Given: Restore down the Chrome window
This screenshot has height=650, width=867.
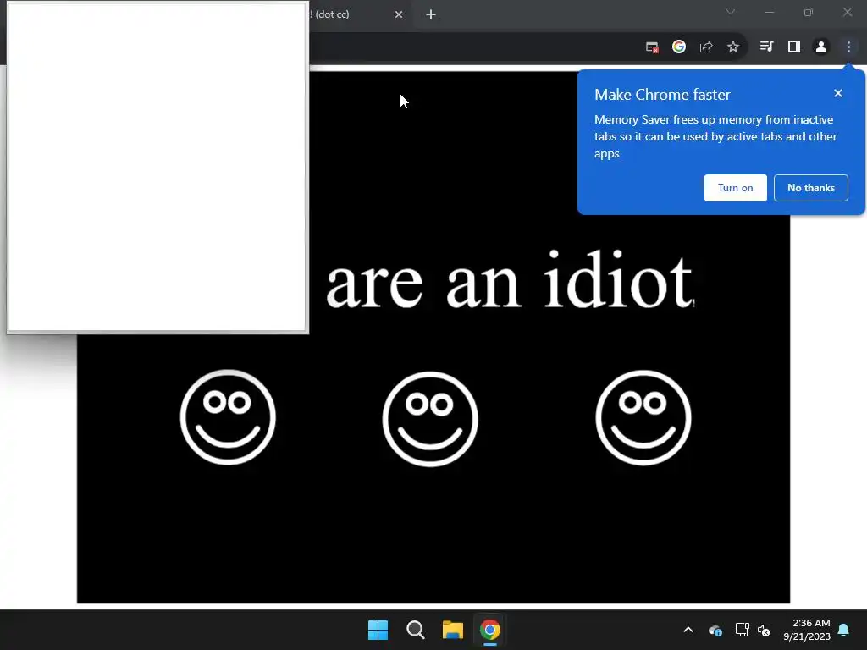Looking at the screenshot, I should 809,12.
